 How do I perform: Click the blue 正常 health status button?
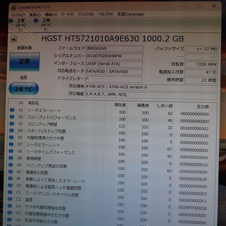tap(25, 62)
